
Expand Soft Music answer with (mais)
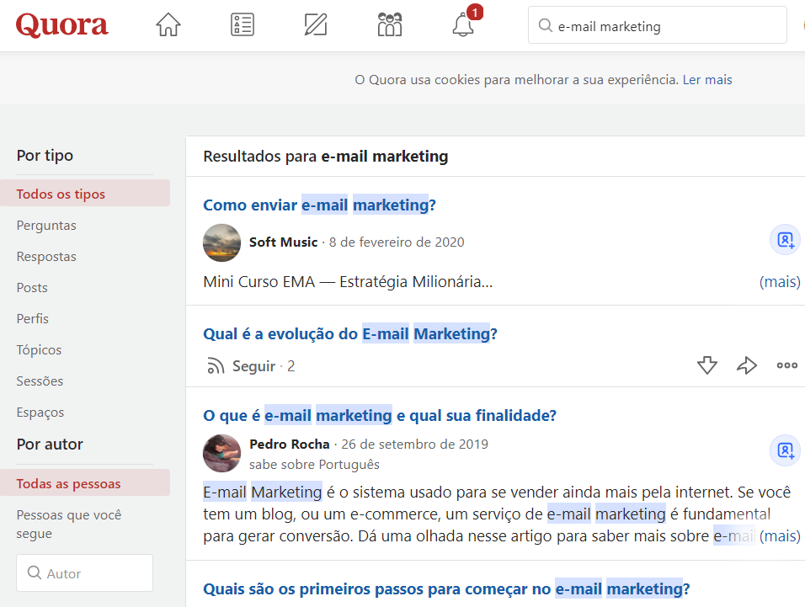point(780,282)
